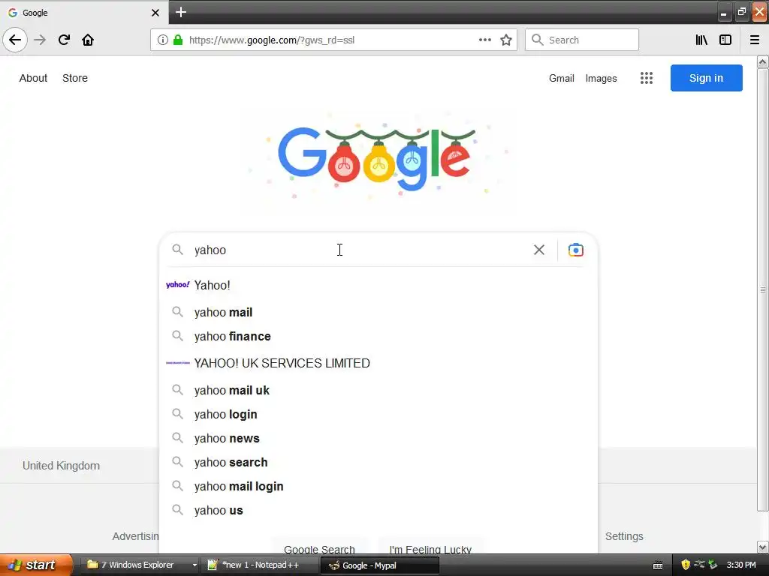Go to Google Images link
Viewport: 769px width, 576px height.
tap(602, 78)
